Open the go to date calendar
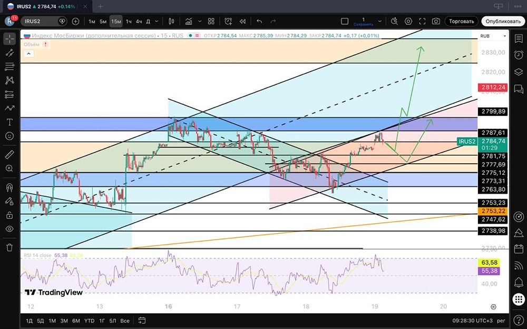This screenshot has width=527, height=329. [x=142, y=321]
